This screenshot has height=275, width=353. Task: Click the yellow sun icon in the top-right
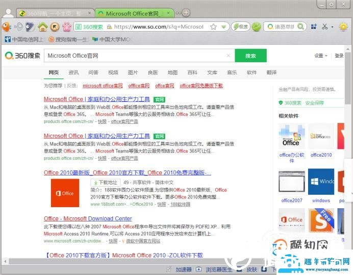coord(343,27)
